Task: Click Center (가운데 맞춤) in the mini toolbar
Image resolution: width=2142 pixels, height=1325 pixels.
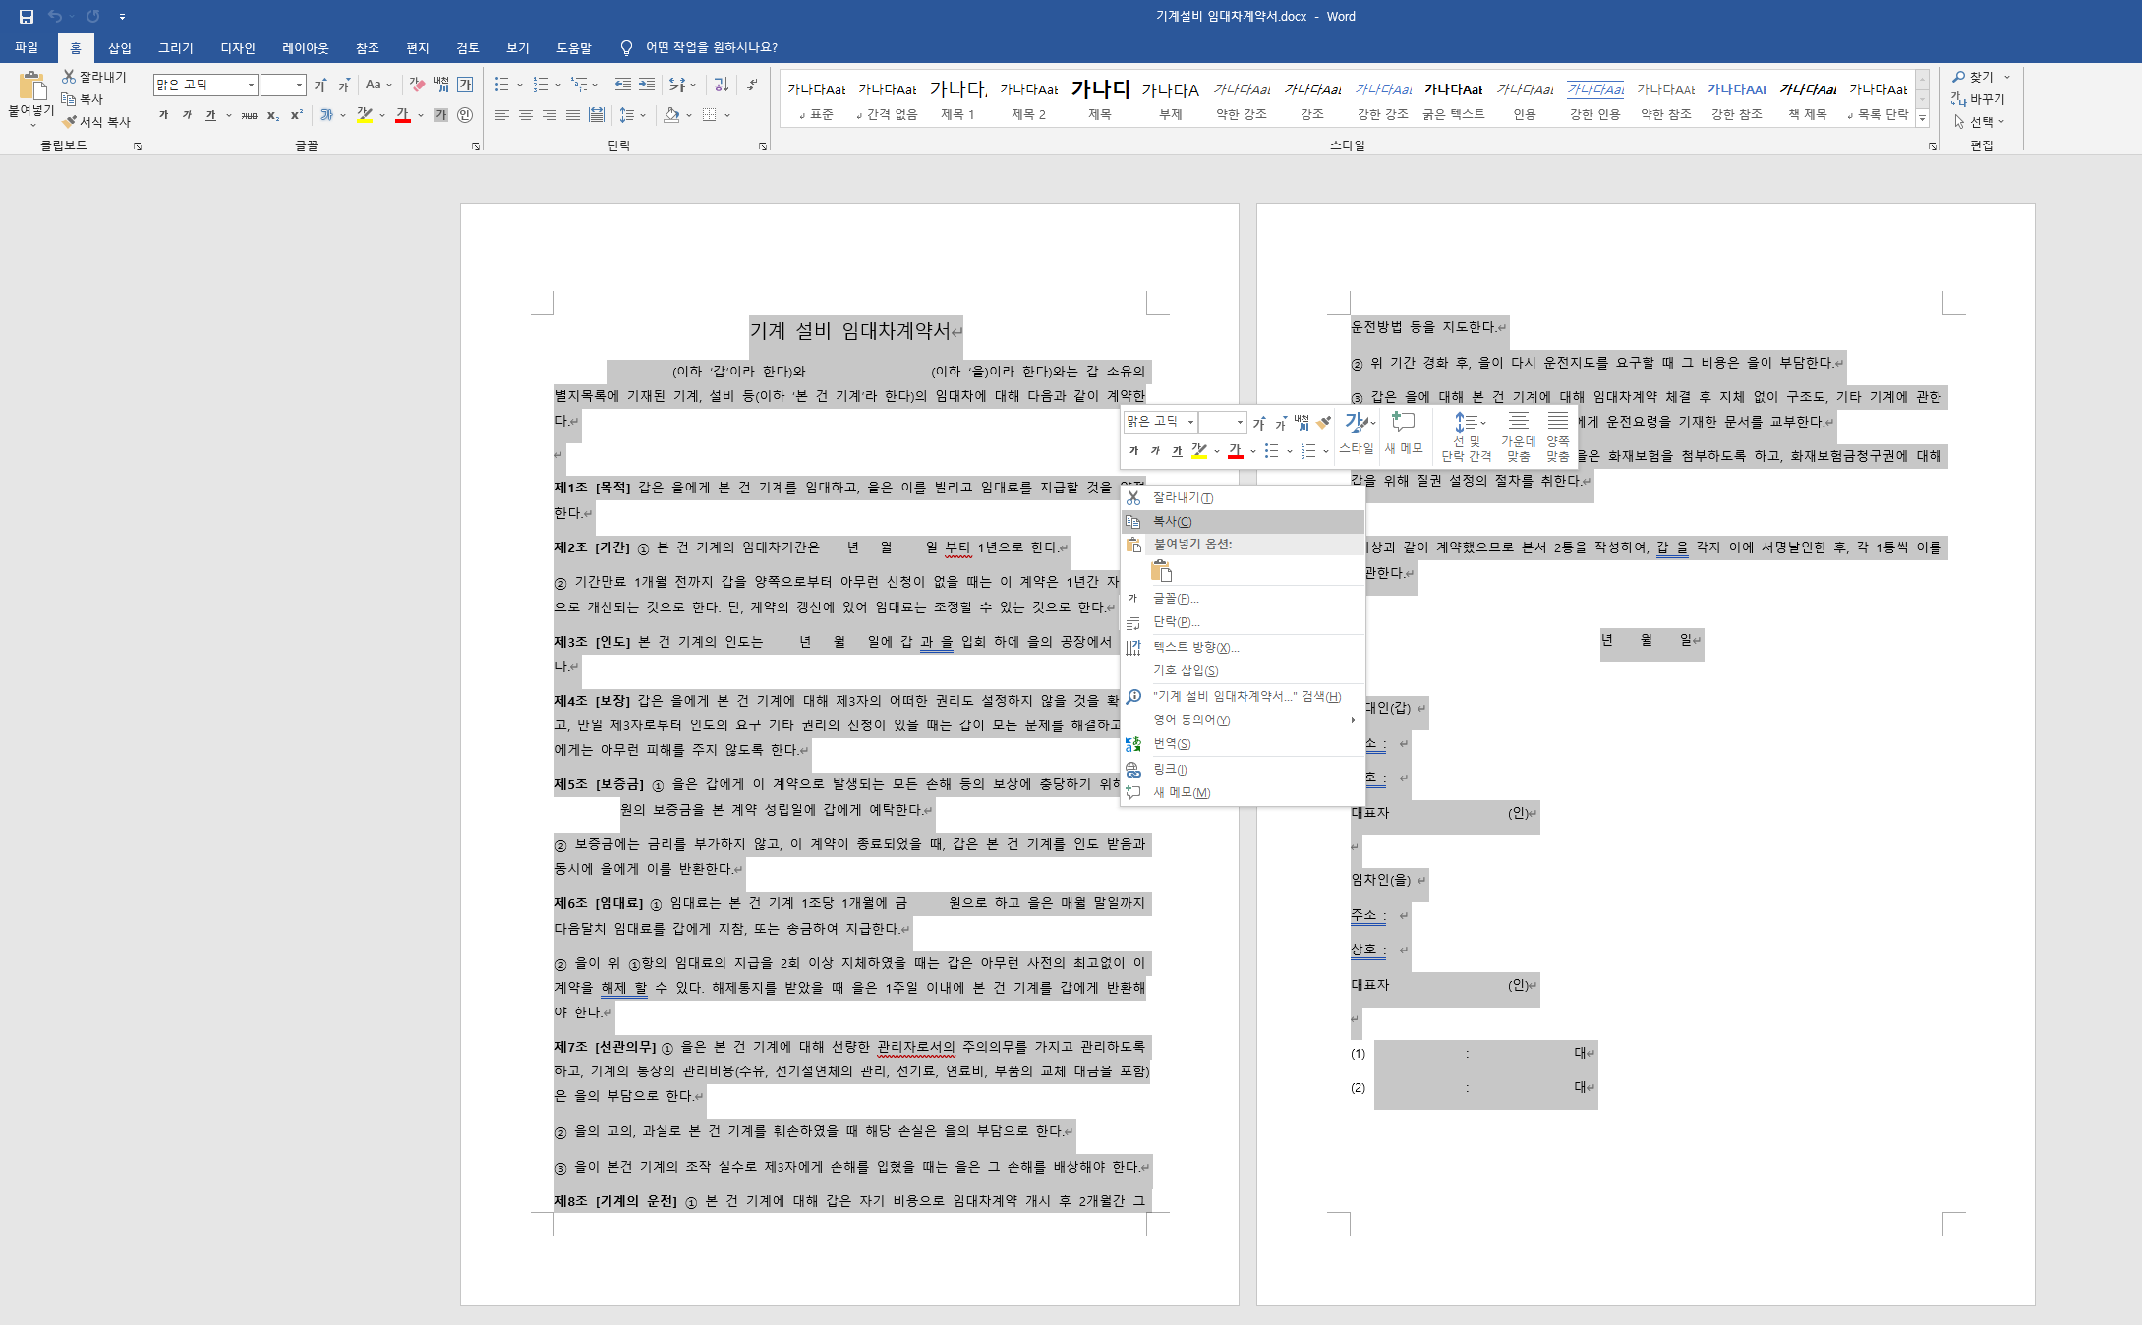Action: tap(1518, 436)
